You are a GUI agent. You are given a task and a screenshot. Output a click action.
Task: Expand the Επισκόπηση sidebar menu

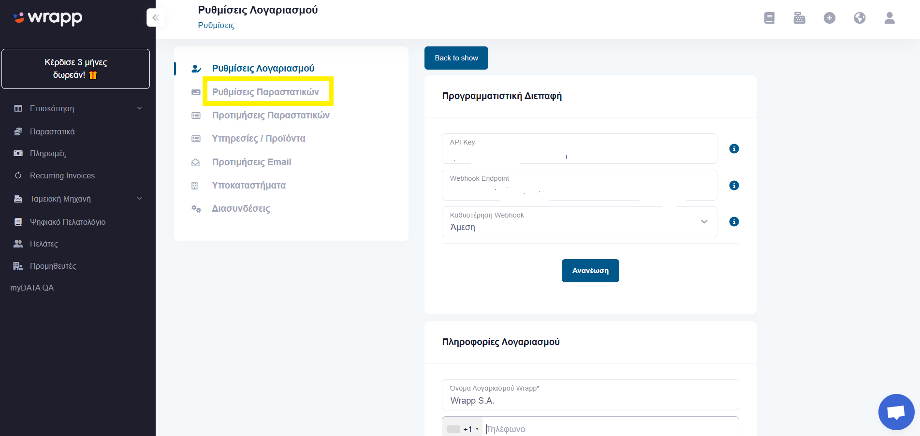coord(78,108)
